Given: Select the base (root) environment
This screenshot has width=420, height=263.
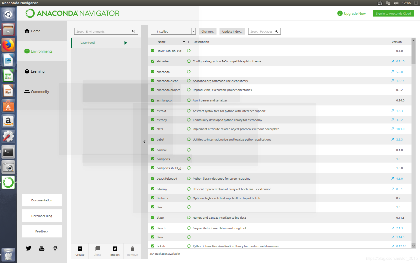Looking at the screenshot, I should pyautogui.click(x=106, y=43).
